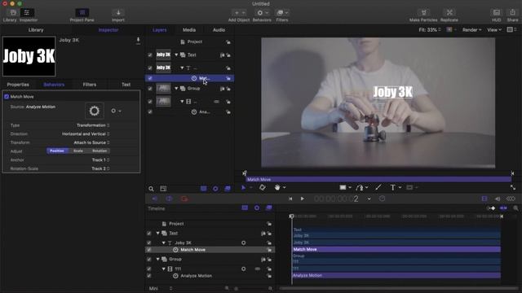The width and height of the screenshot is (522, 293).
Task: Click the timecode display field
Action: coord(336,199)
